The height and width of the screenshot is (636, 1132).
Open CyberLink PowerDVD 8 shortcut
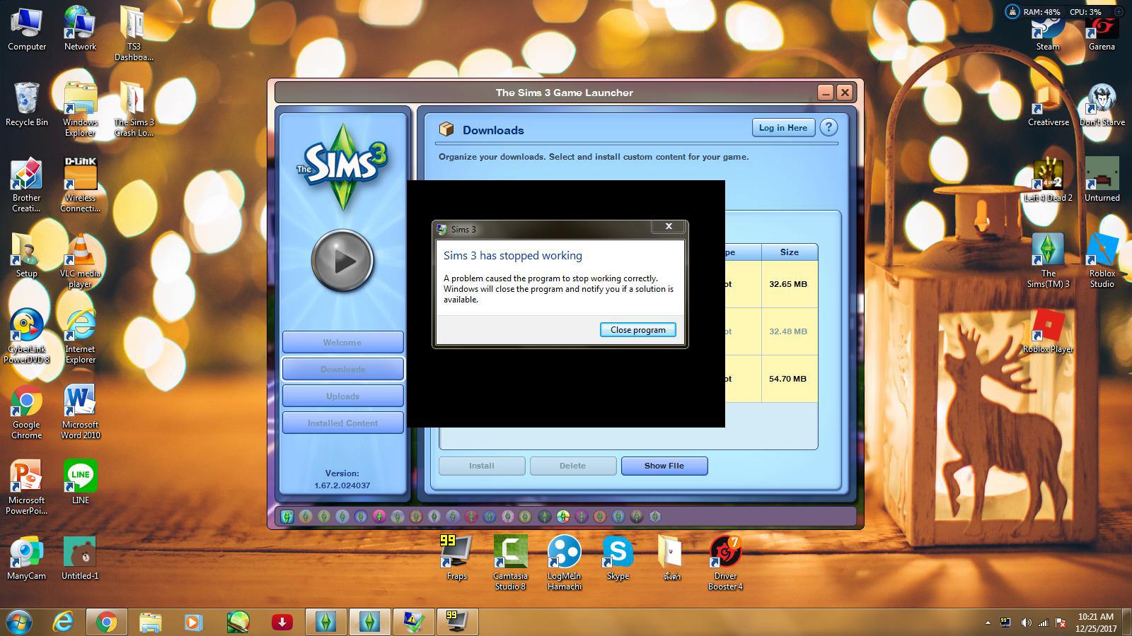point(27,336)
